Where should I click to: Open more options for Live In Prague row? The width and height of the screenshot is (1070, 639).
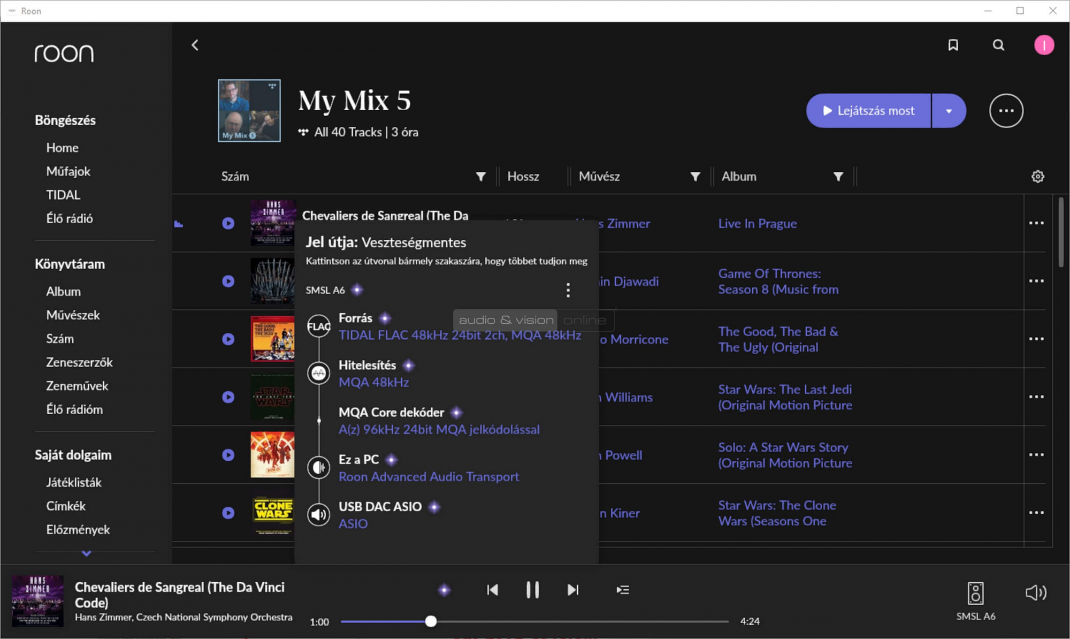(x=1036, y=223)
